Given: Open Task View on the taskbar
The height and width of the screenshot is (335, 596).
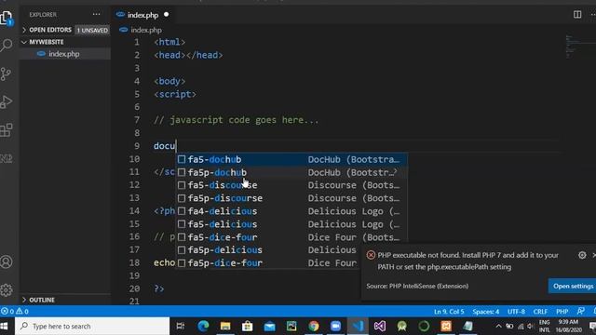Looking at the screenshot, I should coord(181,326).
